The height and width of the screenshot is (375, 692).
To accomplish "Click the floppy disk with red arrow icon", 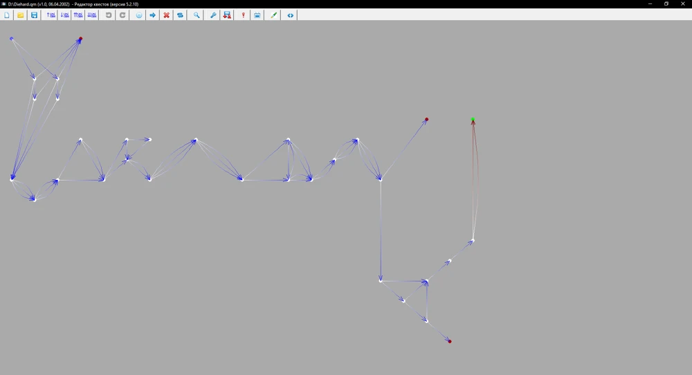I will [x=227, y=15].
